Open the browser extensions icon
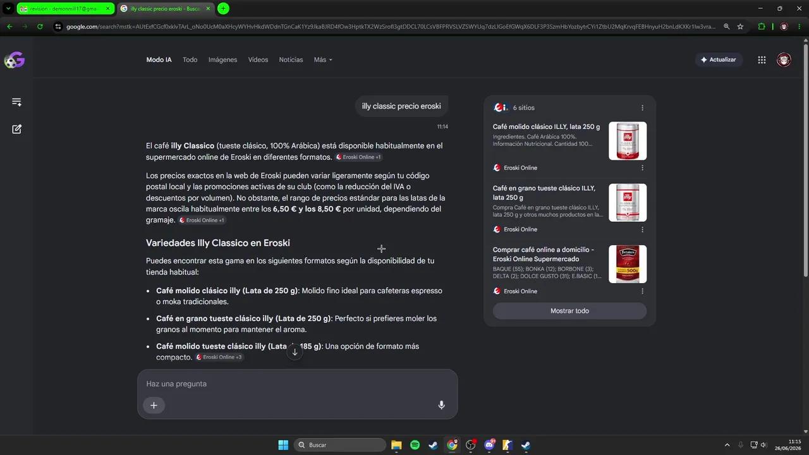The width and height of the screenshot is (809, 455). [762, 27]
